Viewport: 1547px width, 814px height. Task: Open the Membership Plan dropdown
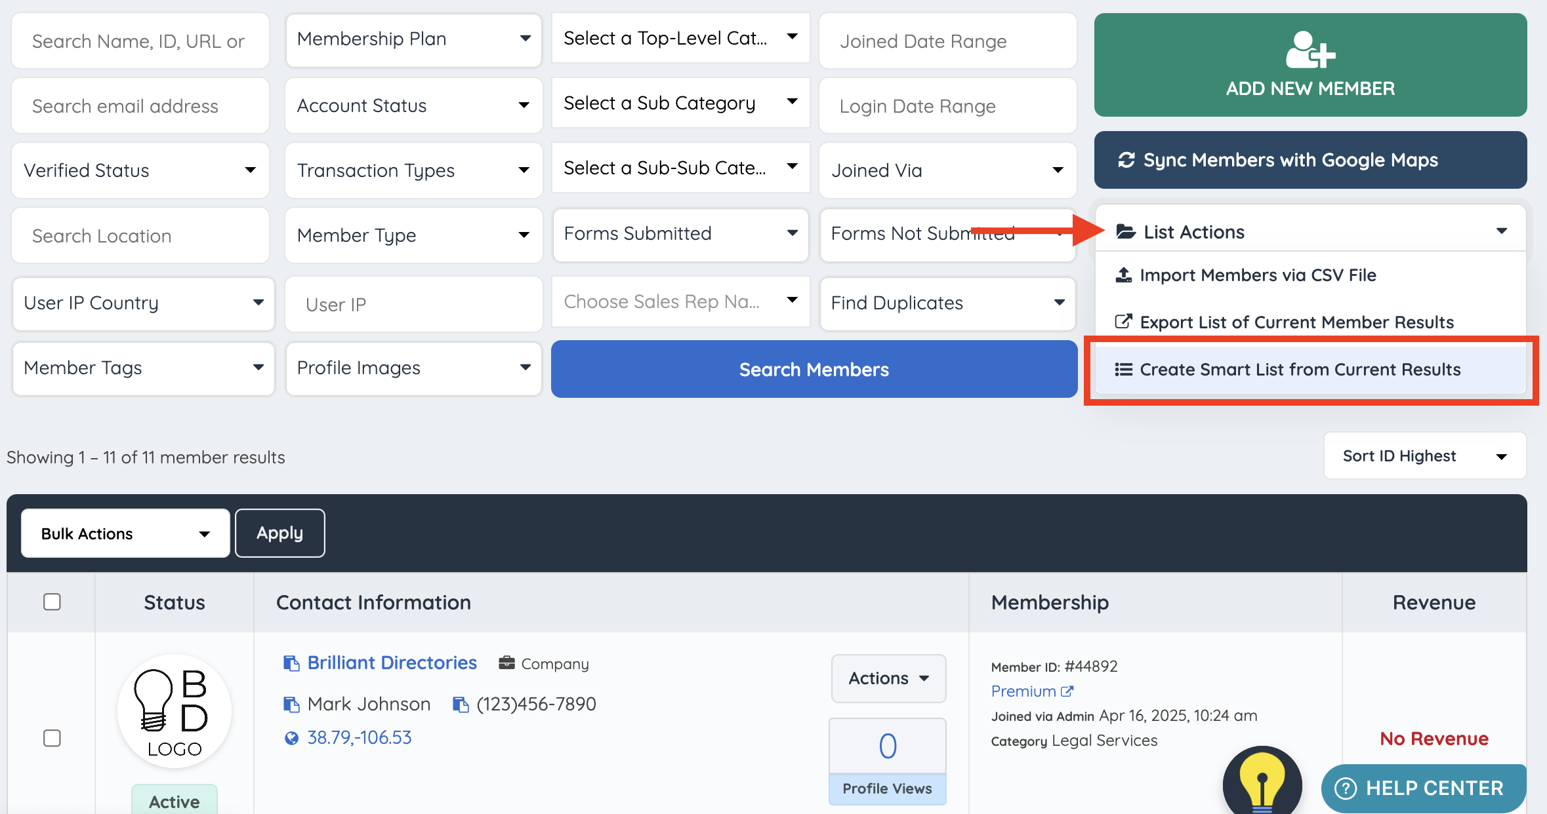point(413,39)
